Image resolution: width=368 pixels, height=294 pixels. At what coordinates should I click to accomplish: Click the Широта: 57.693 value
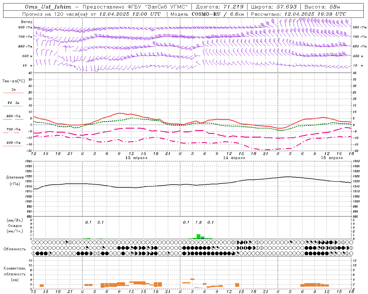(x=274, y=7)
